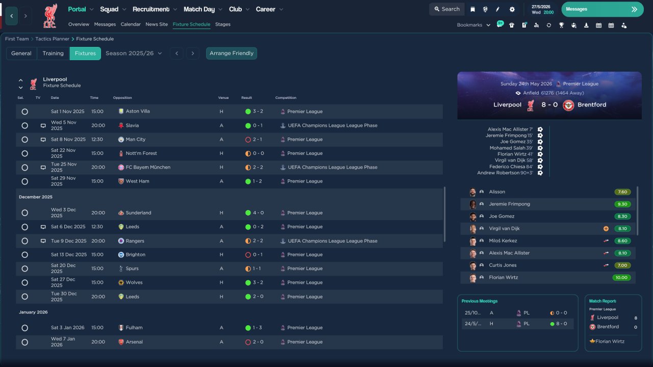The width and height of the screenshot is (653, 367).
Task: Switch to the Training tab
Action: pyautogui.click(x=53, y=54)
